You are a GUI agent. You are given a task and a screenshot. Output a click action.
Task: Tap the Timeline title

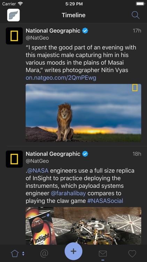tap(73, 15)
